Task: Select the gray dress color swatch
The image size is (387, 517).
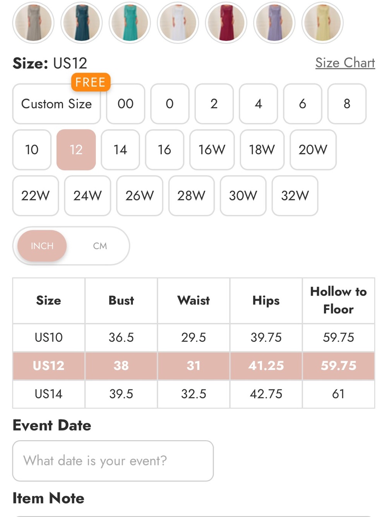Action: click(x=33, y=22)
